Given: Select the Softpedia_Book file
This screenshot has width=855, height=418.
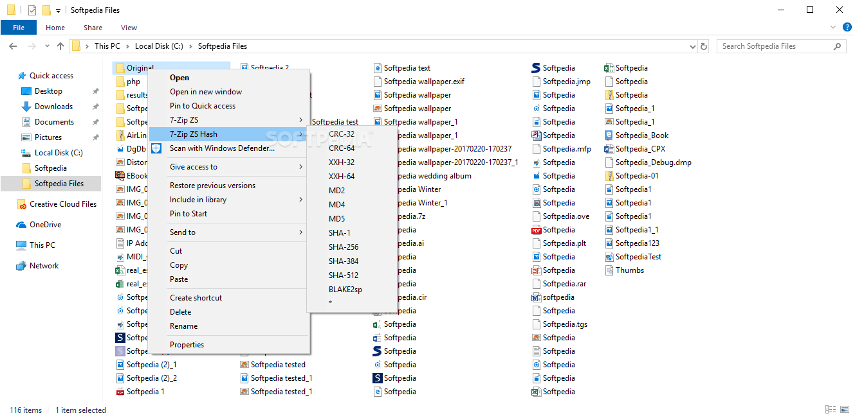Looking at the screenshot, I should [x=636, y=135].
